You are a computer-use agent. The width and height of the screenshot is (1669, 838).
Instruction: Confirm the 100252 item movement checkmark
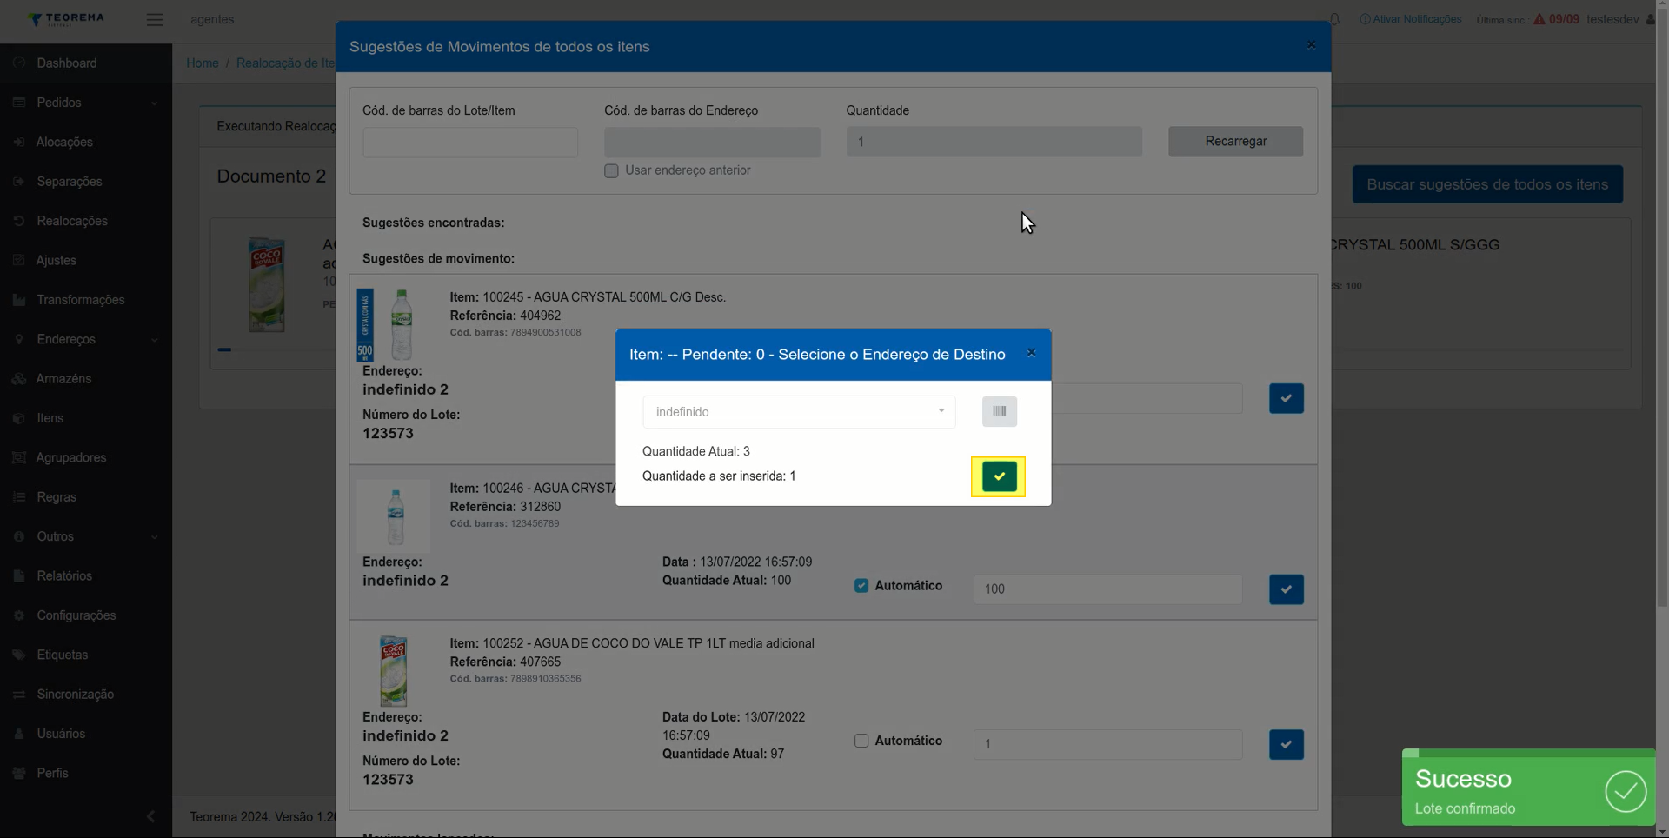1286,744
